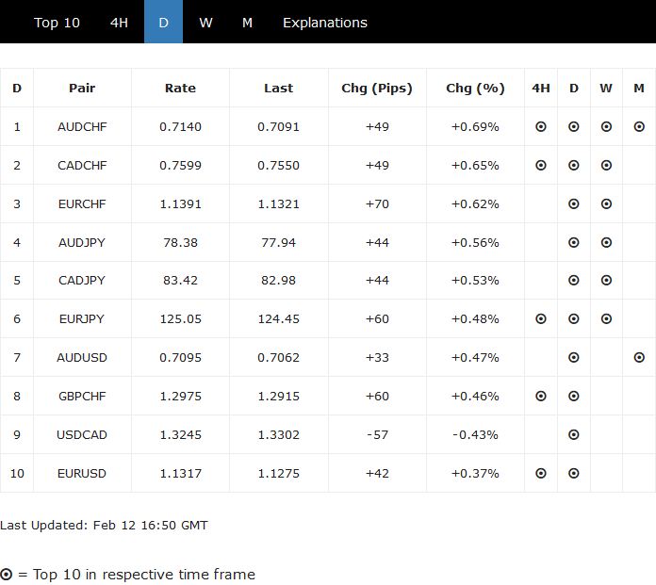Click the M marker icon for AUDUSD
This screenshot has height=585, width=656.
click(x=639, y=358)
